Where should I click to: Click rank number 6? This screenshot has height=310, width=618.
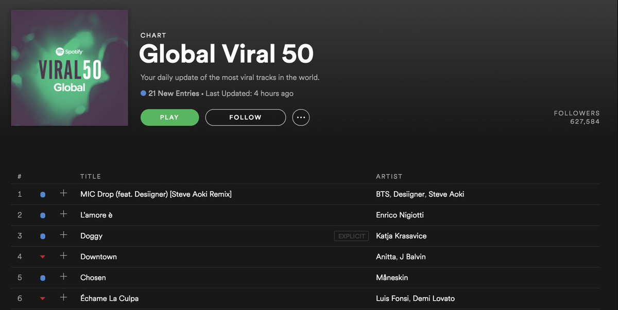(x=20, y=298)
